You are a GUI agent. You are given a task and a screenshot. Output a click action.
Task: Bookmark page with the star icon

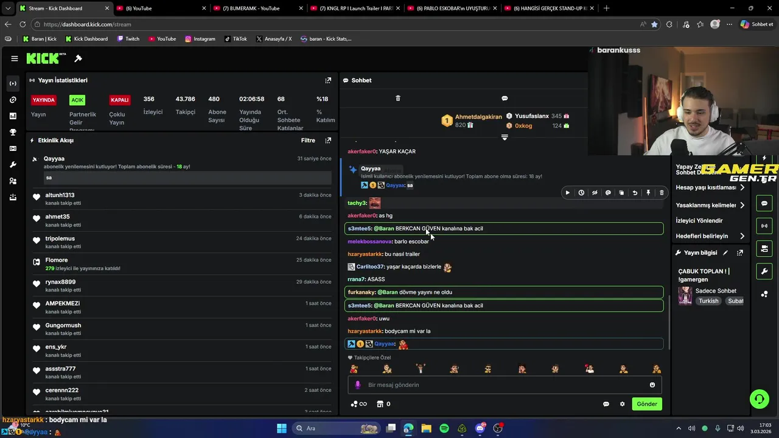click(x=654, y=24)
